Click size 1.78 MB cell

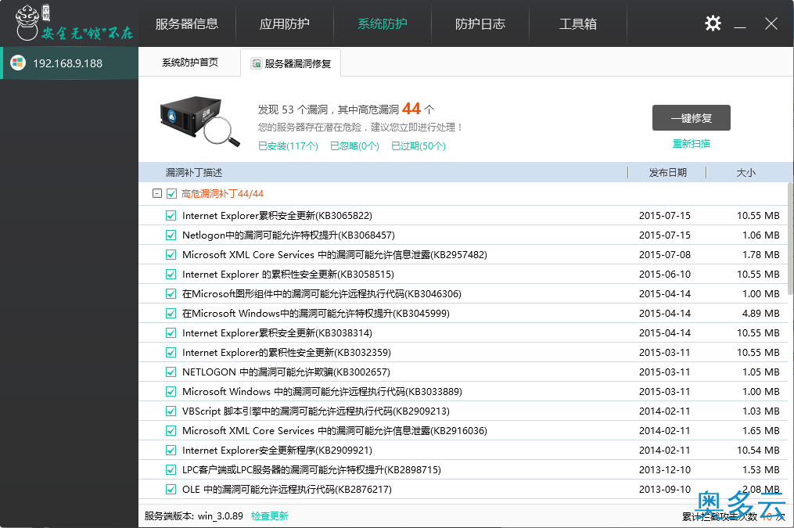pyautogui.click(x=760, y=255)
